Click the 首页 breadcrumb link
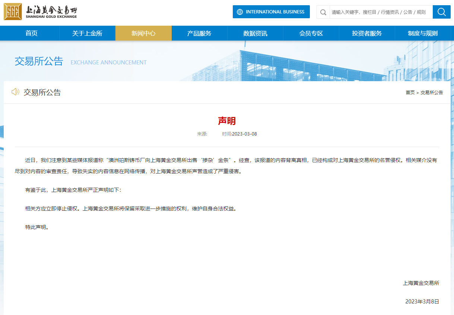 [x=410, y=93]
